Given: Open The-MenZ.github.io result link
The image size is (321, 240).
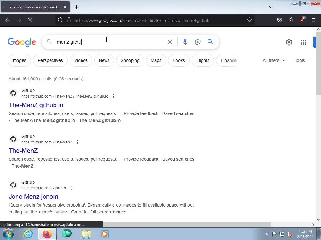Looking at the screenshot, I should 36,105.
